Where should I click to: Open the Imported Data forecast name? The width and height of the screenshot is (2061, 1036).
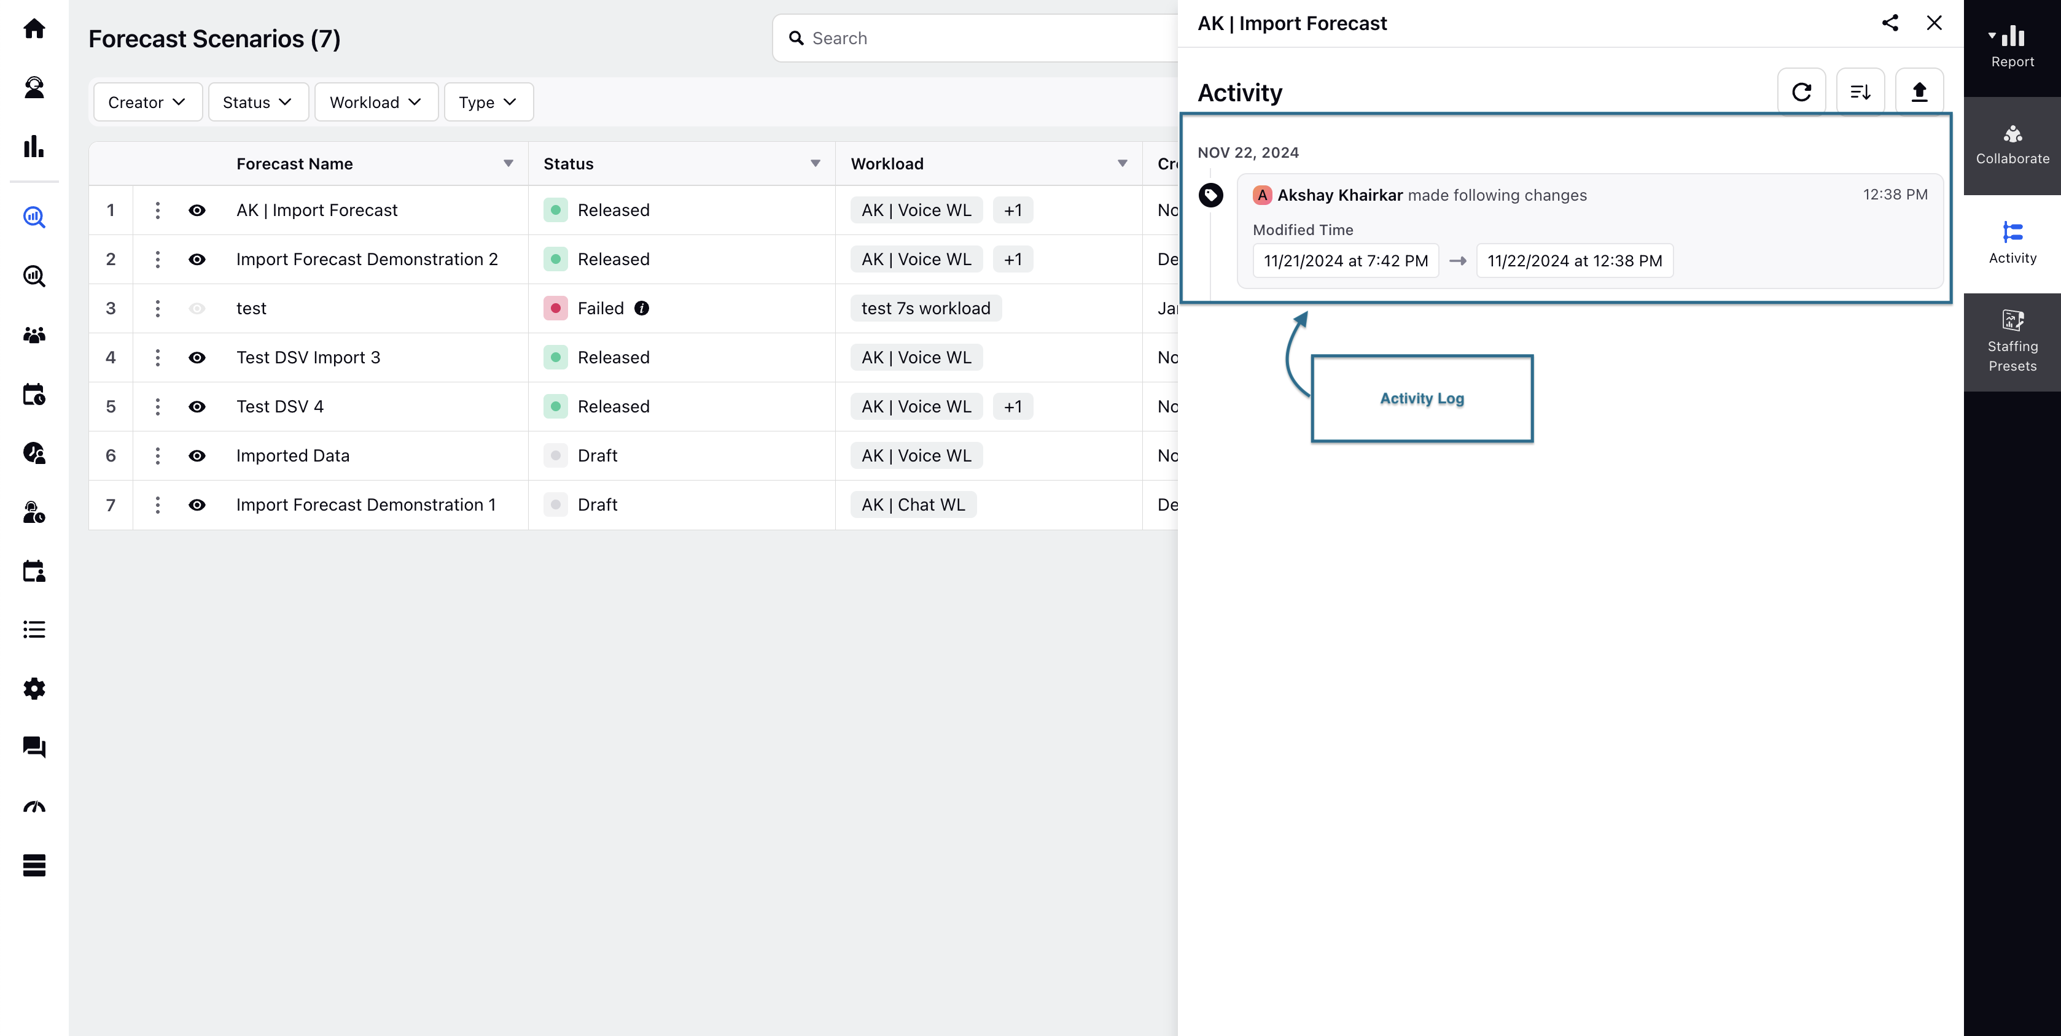(x=293, y=455)
